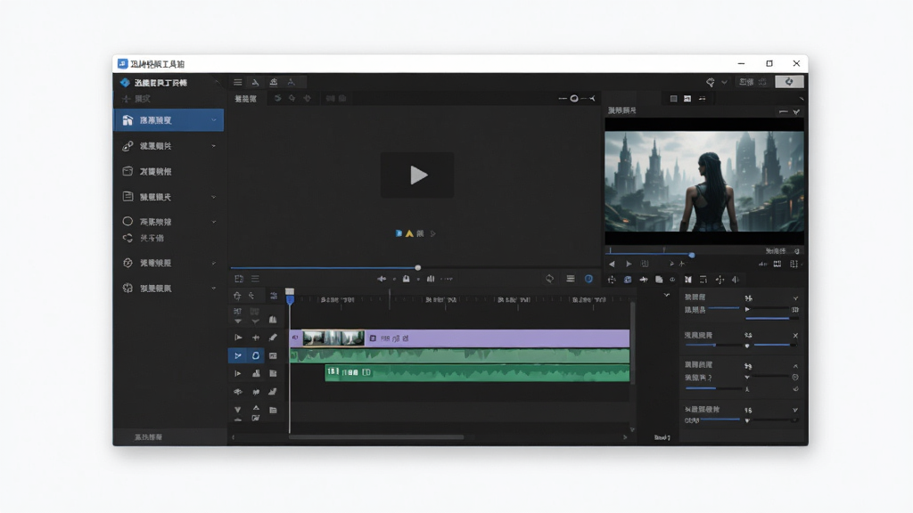Close the second properties section with its X
The height and width of the screenshot is (513, 913).
tap(795, 336)
